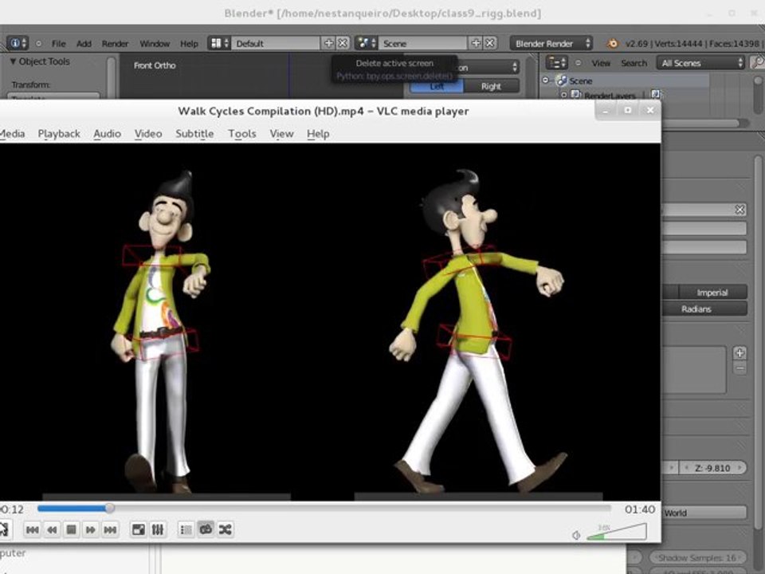Open VLC Audio menu
This screenshot has width=765, height=574.
coord(108,134)
